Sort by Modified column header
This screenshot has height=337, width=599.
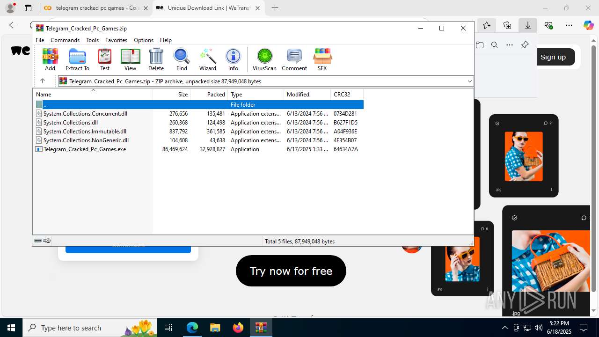click(x=307, y=95)
